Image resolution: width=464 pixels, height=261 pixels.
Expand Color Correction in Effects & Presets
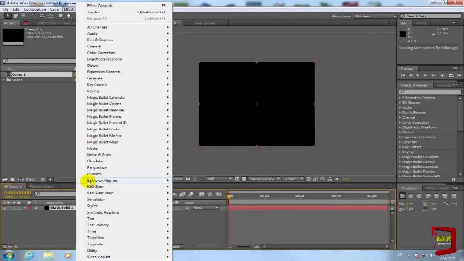[x=400, y=123]
